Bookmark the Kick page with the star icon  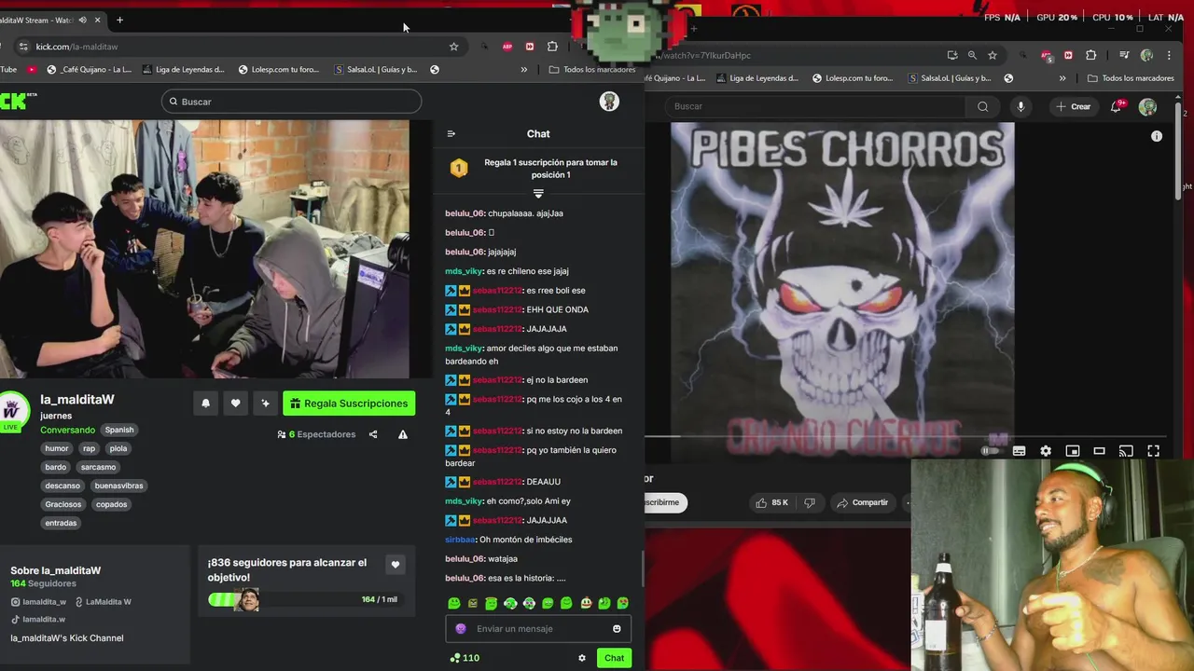coord(454,47)
